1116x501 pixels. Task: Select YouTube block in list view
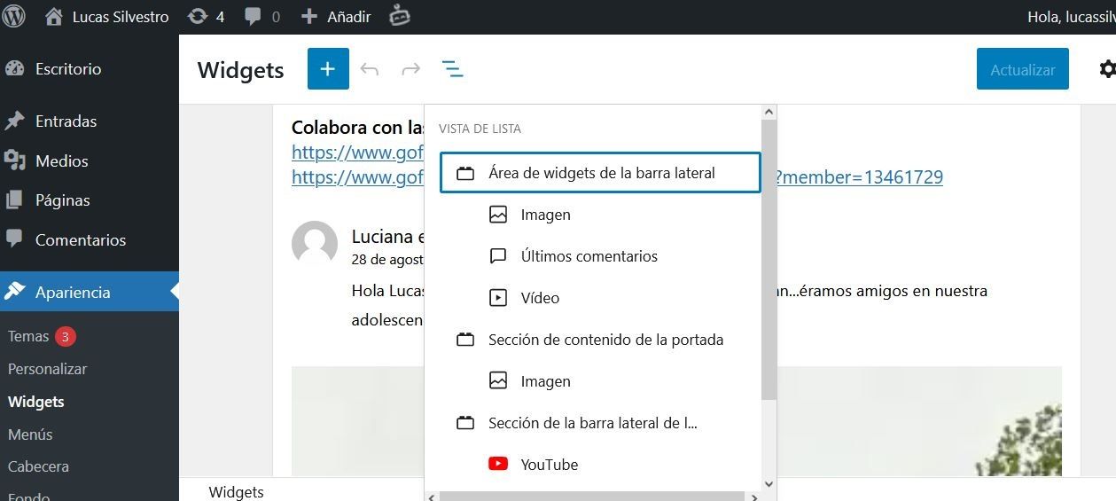600,465
